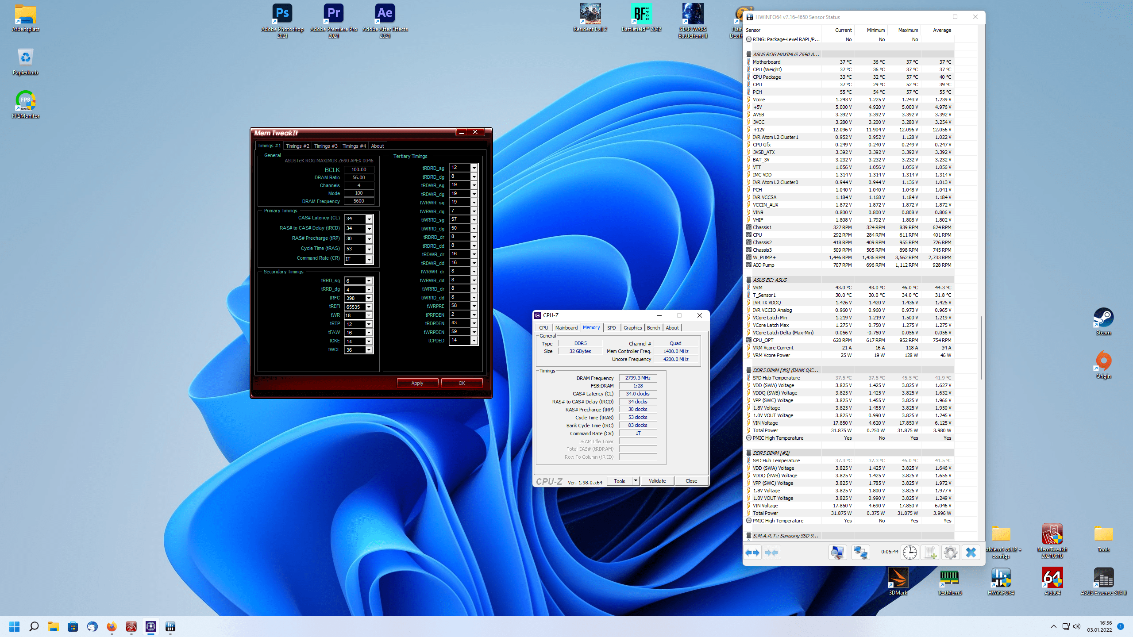Viewport: 1133px width, 637px height.
Task: Start HWiNFO logging spreadsheet icon
Action: [x=930, y=552]
